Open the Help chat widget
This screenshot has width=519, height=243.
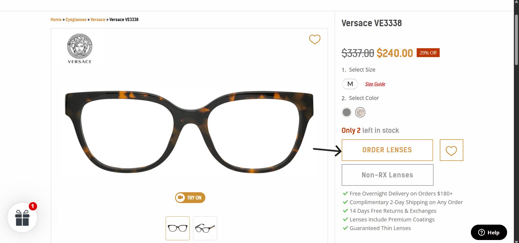489,232
